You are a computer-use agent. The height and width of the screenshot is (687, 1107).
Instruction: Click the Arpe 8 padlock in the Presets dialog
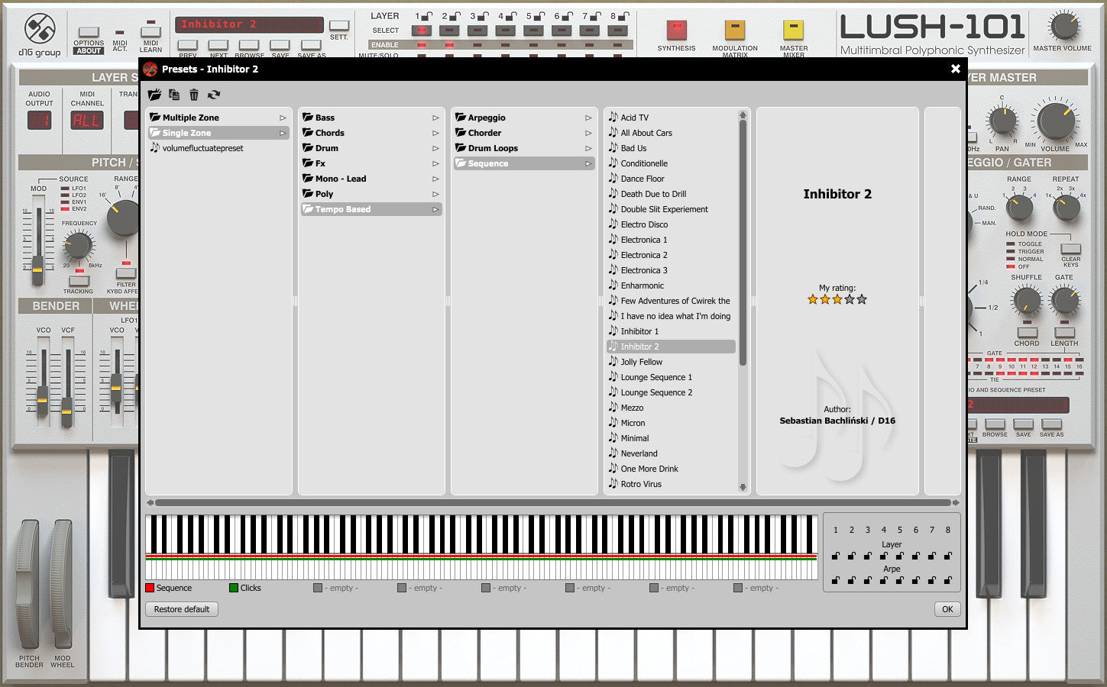point(948,580)
